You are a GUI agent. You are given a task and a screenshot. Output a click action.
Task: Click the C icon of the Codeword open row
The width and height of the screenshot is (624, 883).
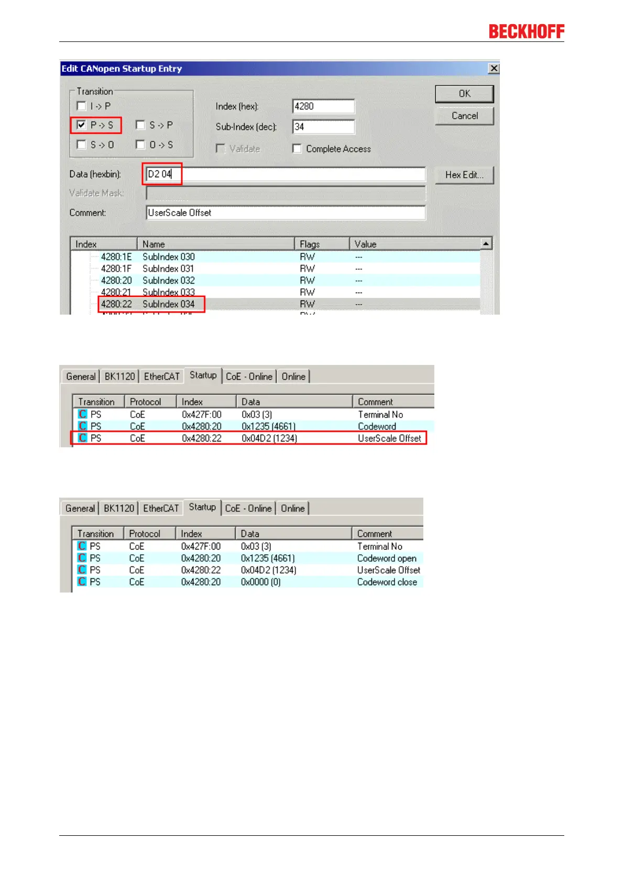coord(82,558)
